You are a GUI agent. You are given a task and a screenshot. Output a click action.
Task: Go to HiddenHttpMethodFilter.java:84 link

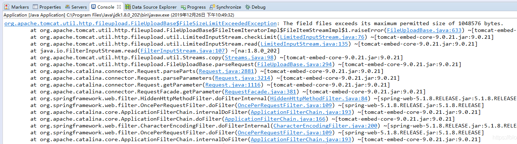coord(318,98)
